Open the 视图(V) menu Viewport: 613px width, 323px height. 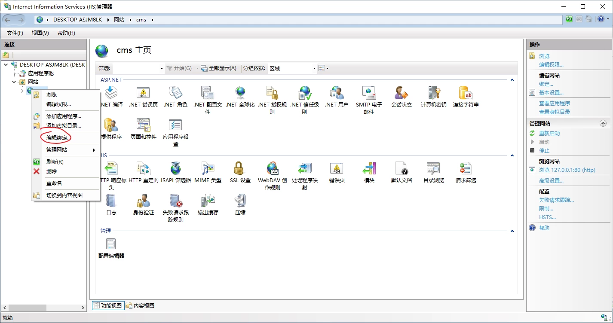click(40, 33)
